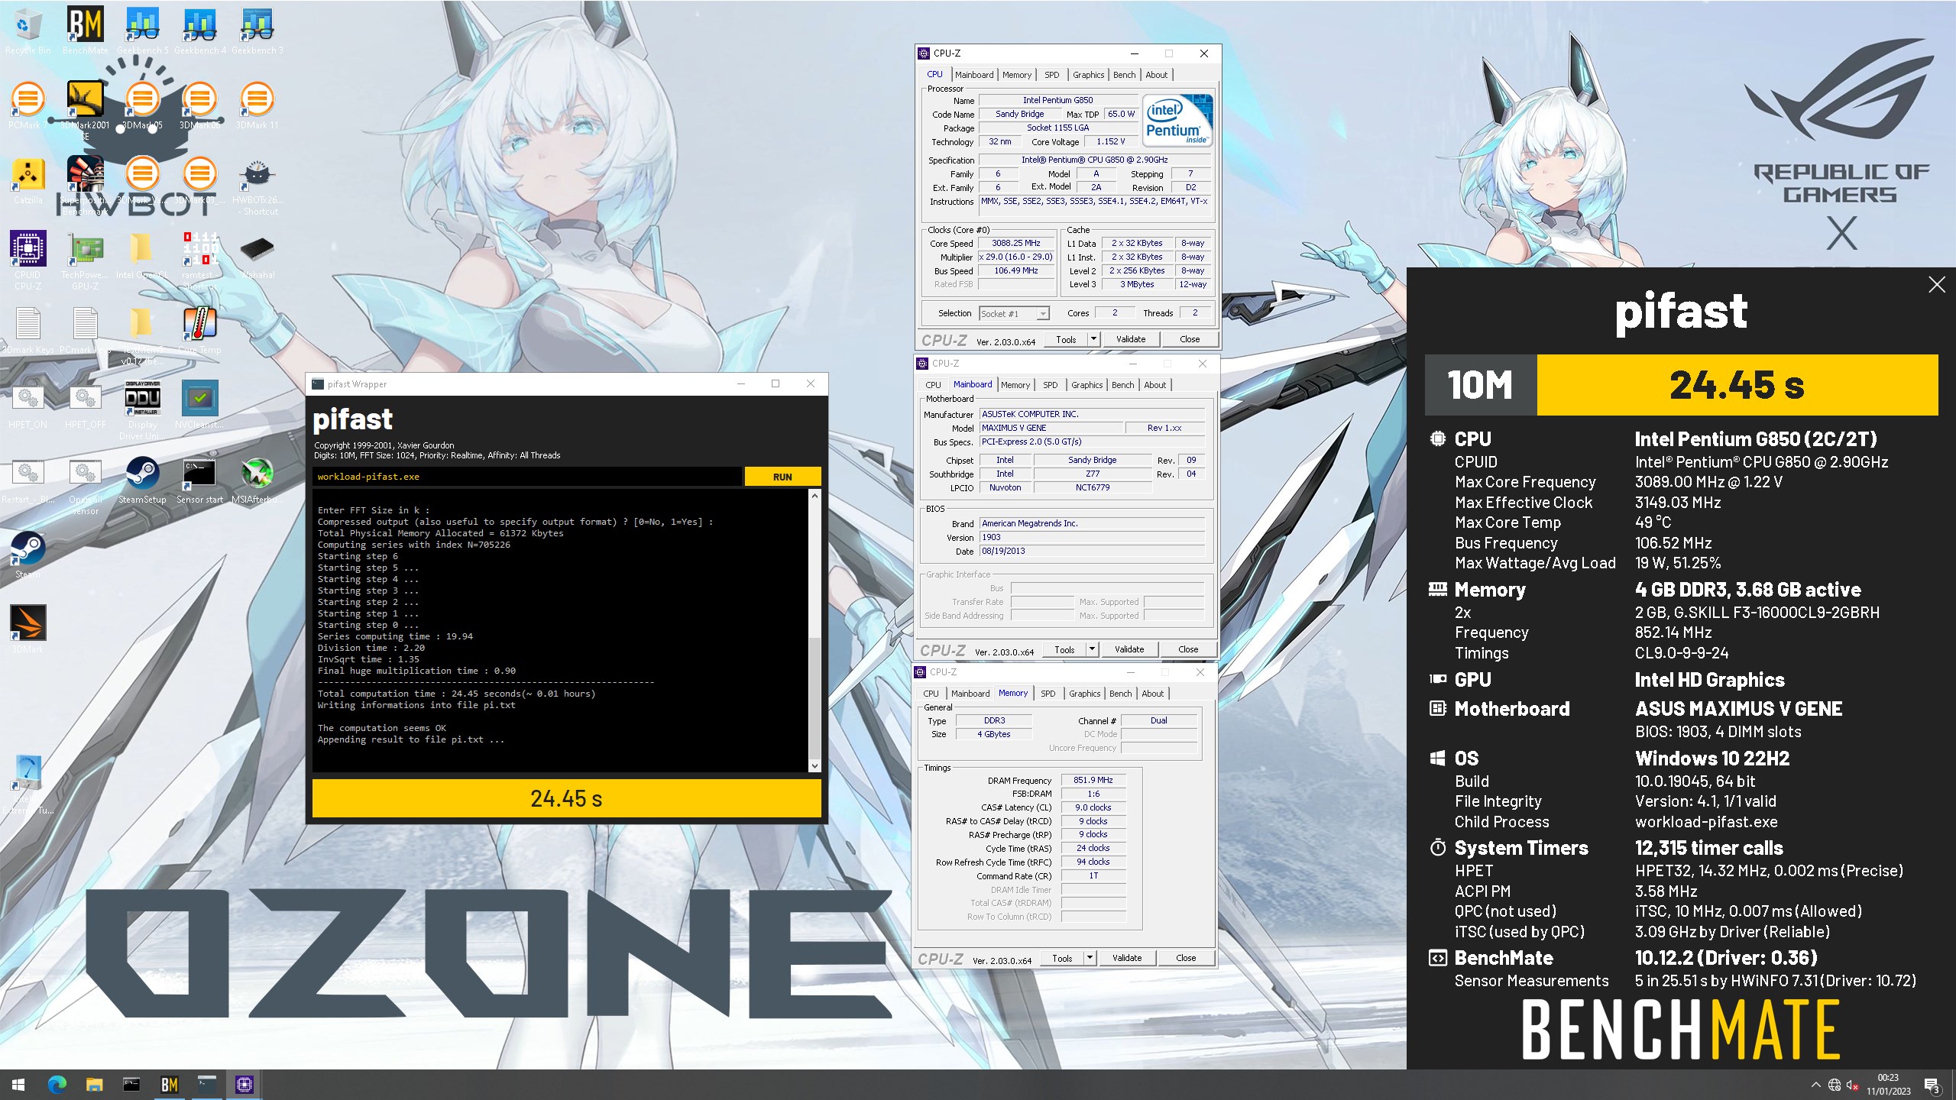Switch to Memory tab in top CPU-Z window
The height and width of the screenshot is (1100, 1956).
coord(1017,75)
